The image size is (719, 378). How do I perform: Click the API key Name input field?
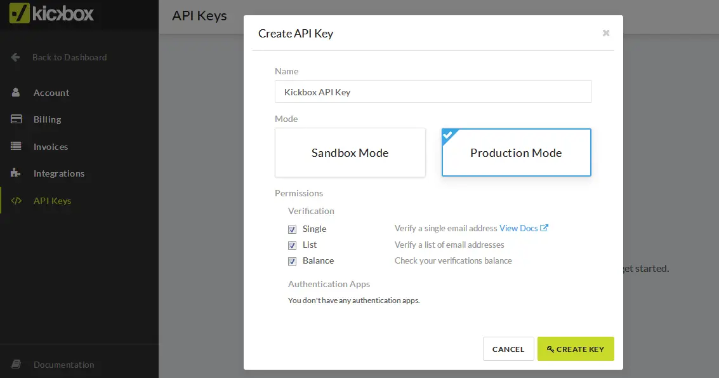pyautogui.click(x=433, y=92)
